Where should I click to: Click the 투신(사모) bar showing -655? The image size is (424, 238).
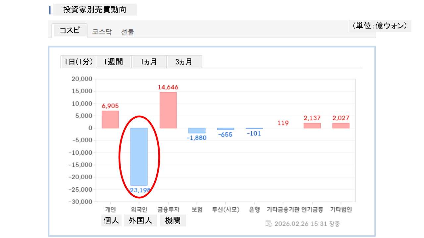click(x=226, y=129)
